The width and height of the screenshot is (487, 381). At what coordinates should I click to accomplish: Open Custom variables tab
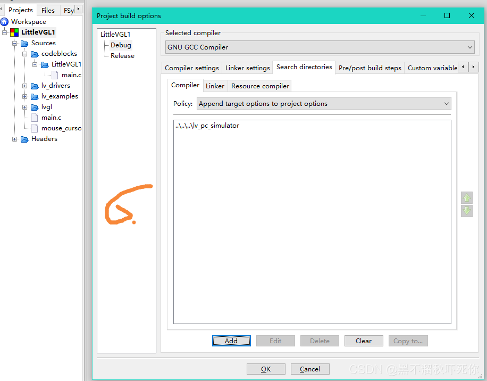tap(432, 68)
